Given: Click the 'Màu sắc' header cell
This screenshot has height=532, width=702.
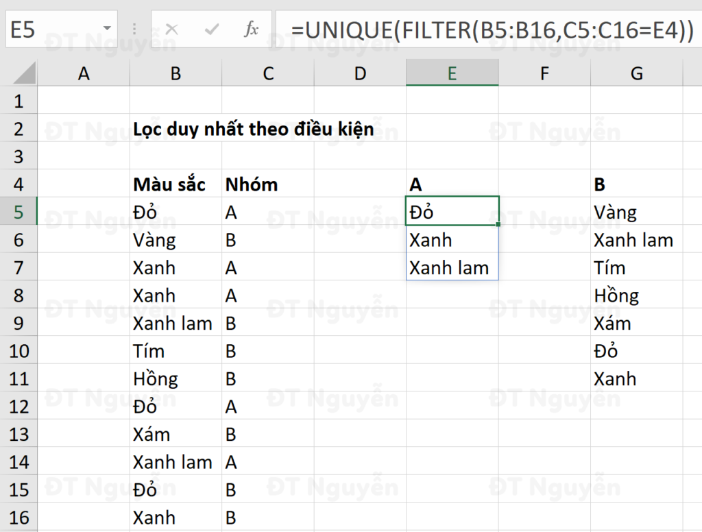Looking at the screenshot, I should click(175, 184).
